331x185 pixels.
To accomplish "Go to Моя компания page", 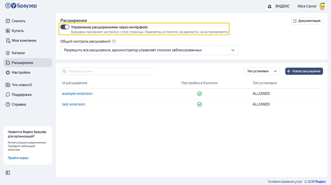I will click(x=28, y=40).
